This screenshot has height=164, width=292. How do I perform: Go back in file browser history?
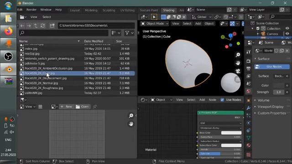22,26
